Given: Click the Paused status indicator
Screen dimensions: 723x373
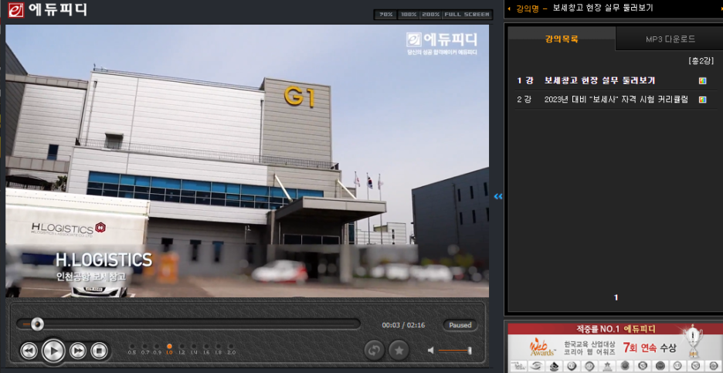Looking at the screenshot, I should pos(460,325).
